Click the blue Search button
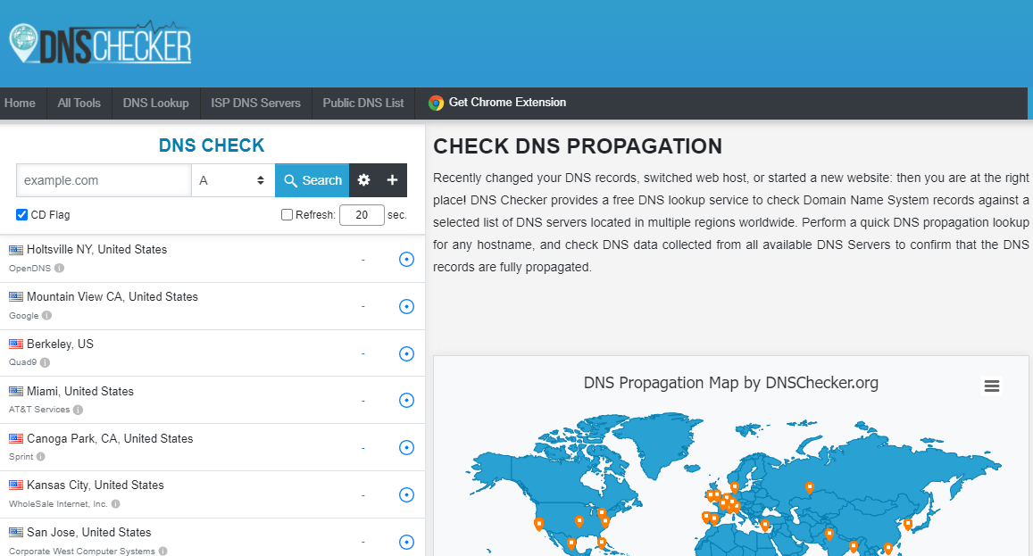The height and width of the screenshot is (556, 1033). tap(312, 180)
